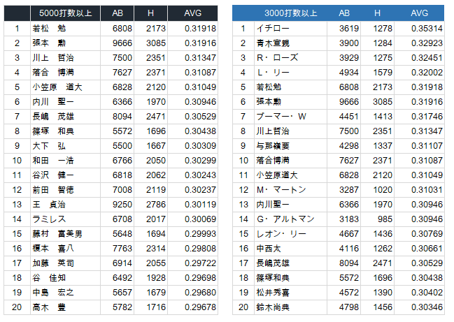
Task: Select the H value 1020
Action: (x=383, y=190)
